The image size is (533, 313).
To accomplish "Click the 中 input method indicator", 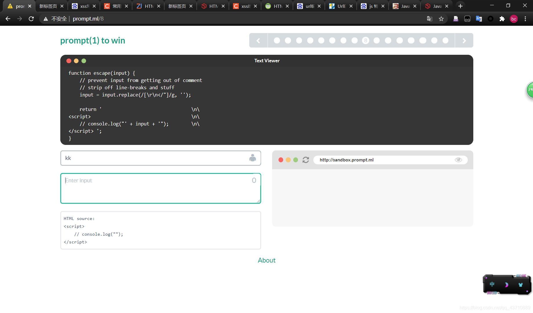I will (x=492, y=284).
